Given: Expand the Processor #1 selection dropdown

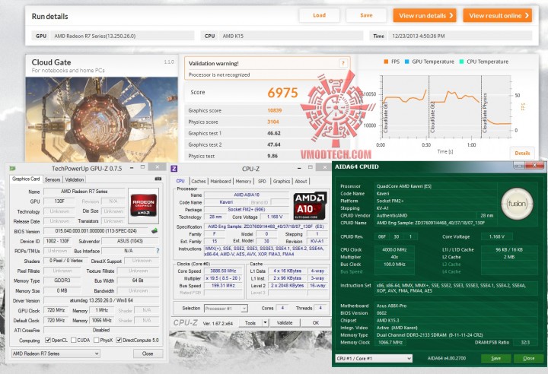Looking at the screenshot, I should pos(226,309).
